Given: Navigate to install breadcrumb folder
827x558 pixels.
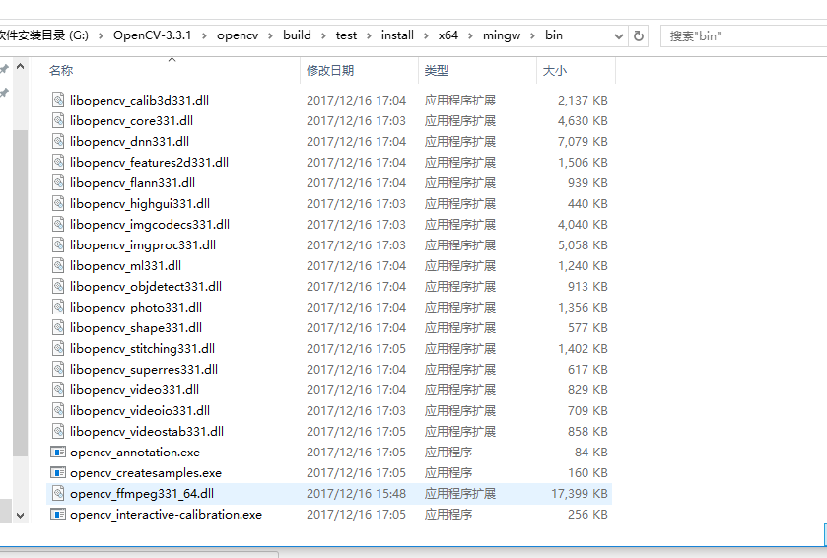Looking at the screenshot, I should [x=397, y=35].
